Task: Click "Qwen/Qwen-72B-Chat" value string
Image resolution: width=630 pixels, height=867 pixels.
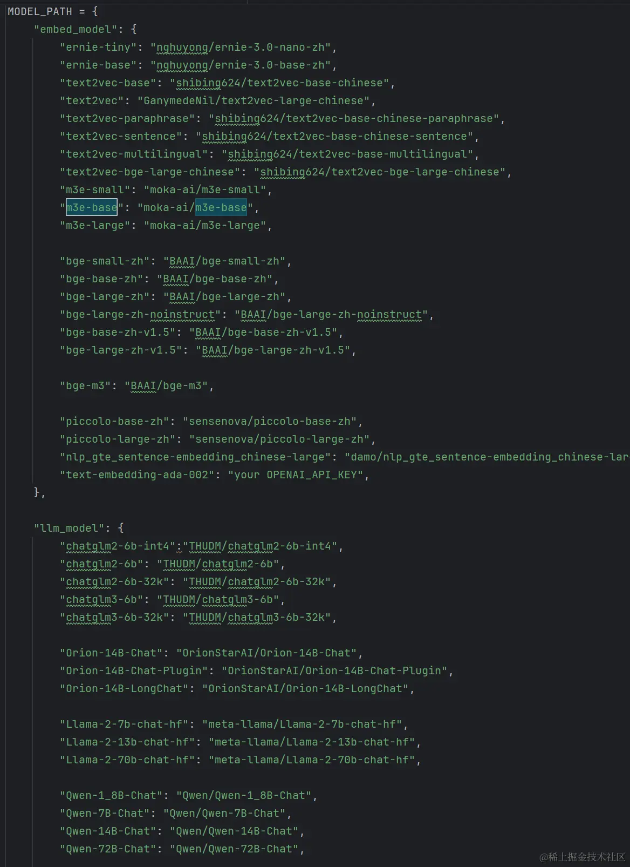Action: coord(234,849)
